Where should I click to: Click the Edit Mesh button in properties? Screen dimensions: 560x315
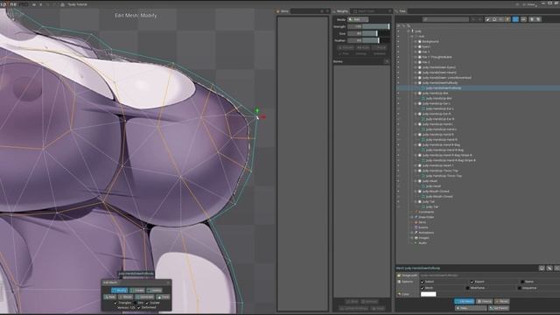click(x=465, y=301)
